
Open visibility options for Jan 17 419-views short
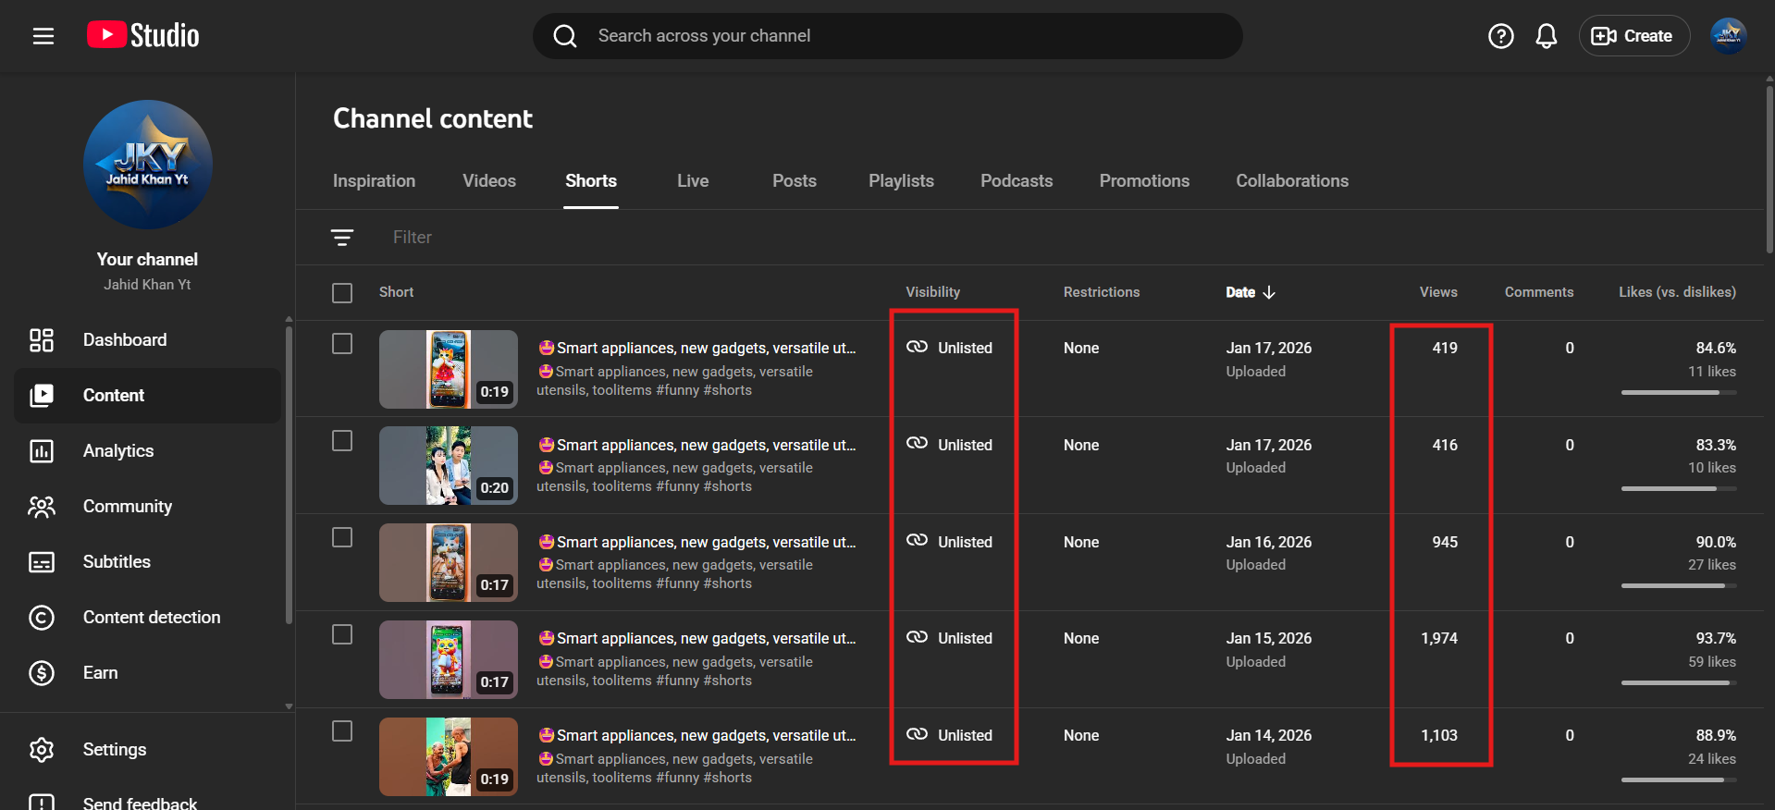click(951, 348)
